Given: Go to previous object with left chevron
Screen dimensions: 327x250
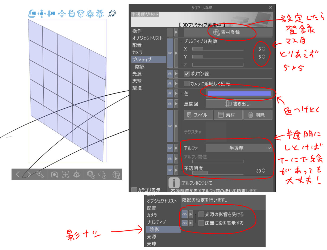Looking at the screenshot, I should 18,174.
